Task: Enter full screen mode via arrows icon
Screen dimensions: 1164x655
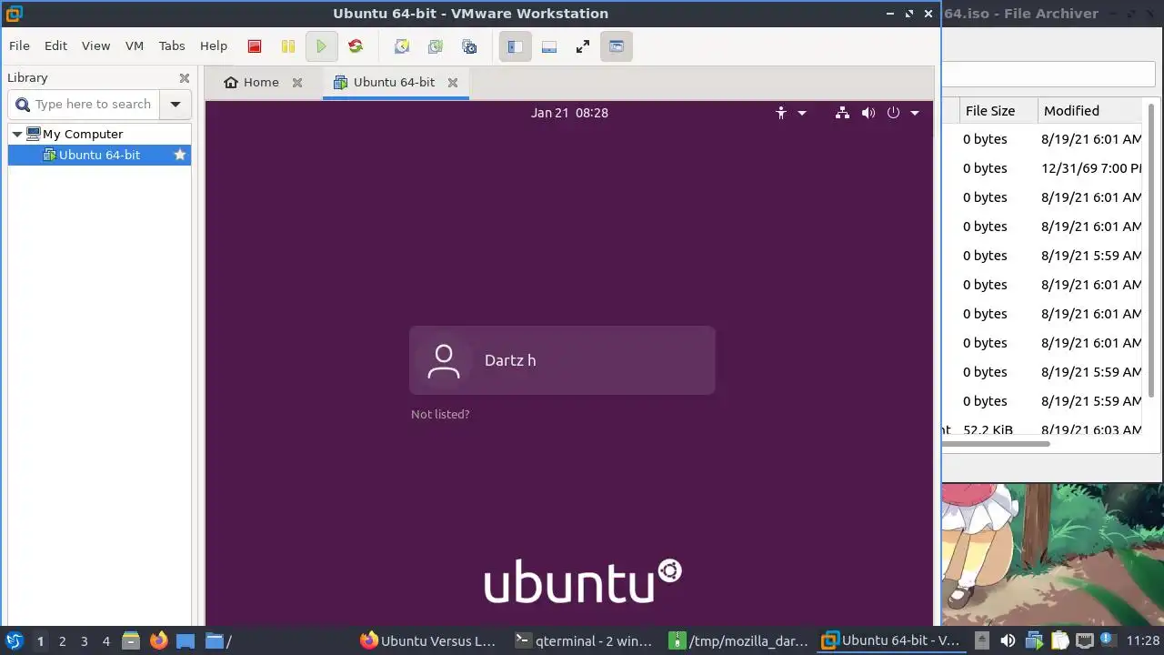Action: click(x=583, y=46)
